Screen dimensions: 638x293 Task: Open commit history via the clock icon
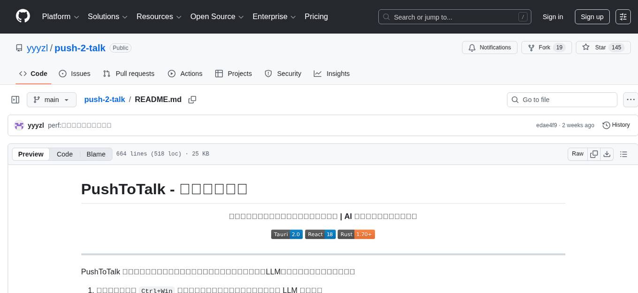pos(607,125)
